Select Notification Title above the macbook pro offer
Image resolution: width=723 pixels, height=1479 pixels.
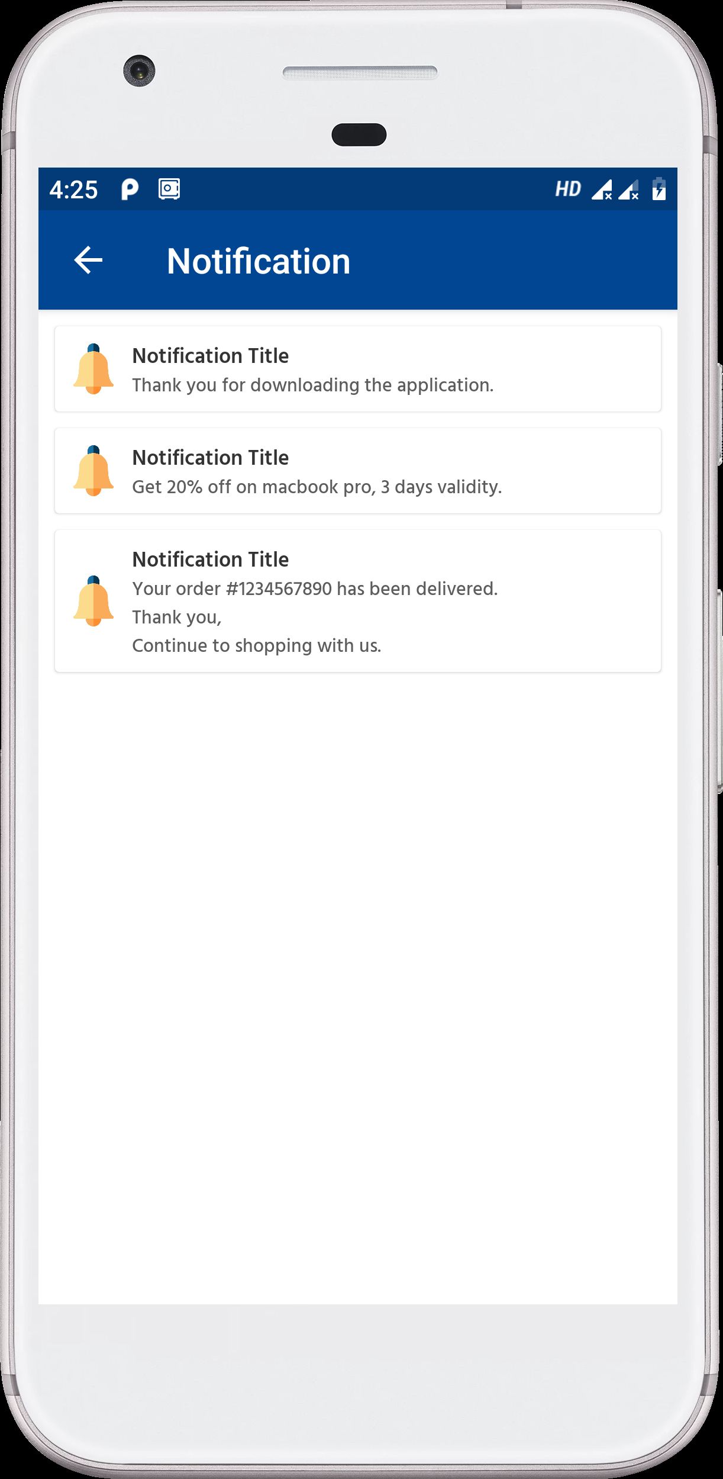click(211, 458)
